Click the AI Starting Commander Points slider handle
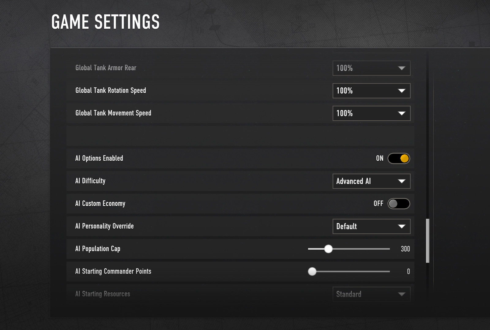This screenshot has width=490, height=330. [x=312, y=271]
